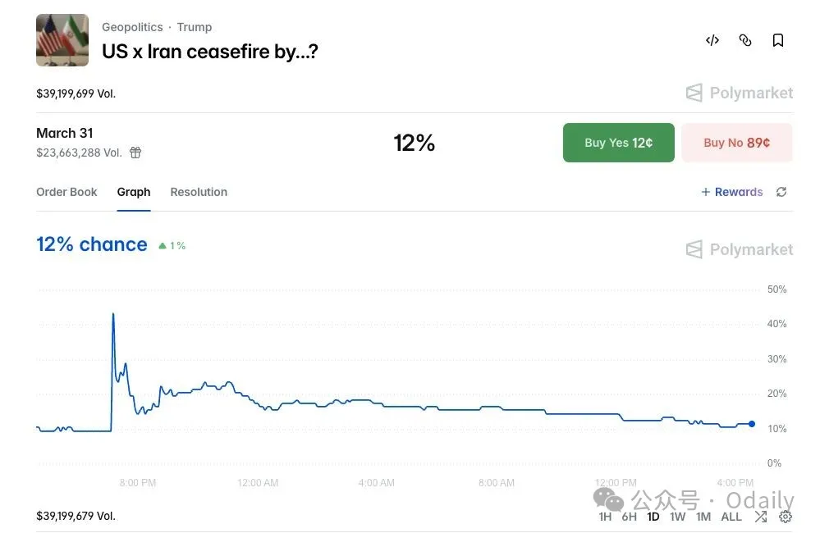Open the Order Book tab
This screenshot has width=820, height=533.
66,192
